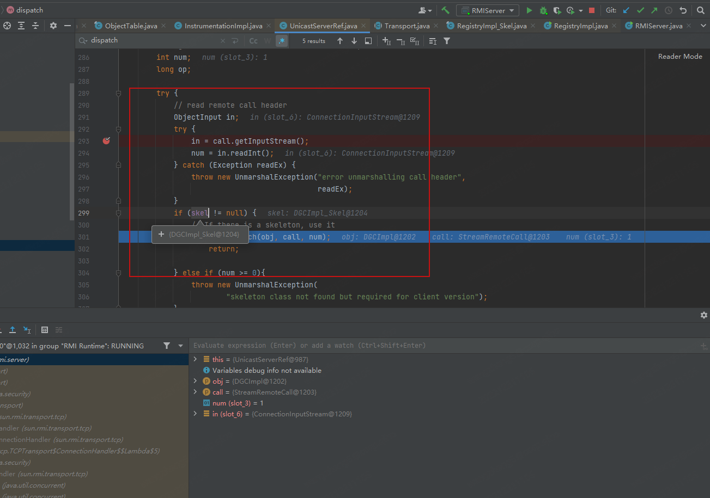Expand DGCImpl_Skel@1204 tooltip plus
Screen dimensions: 710x498
161,234
